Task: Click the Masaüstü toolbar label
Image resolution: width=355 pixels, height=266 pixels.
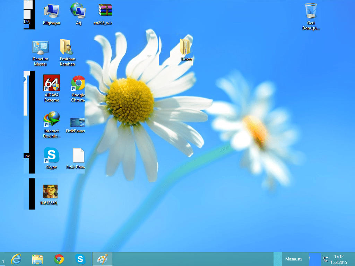Action: (293, 259)
